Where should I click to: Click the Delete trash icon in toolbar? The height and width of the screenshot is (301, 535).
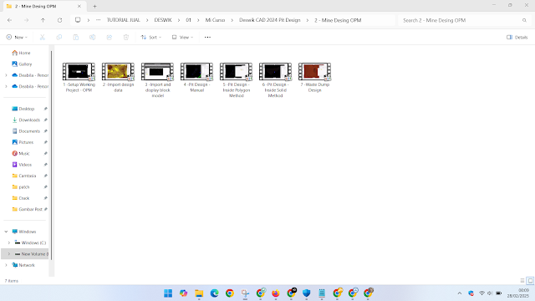pyautogui.click(x=126, y=37)
